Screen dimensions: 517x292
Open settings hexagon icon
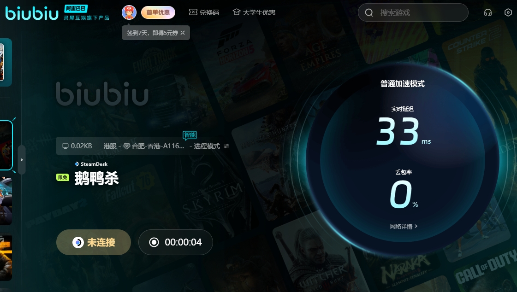click(x=508, y=12)
